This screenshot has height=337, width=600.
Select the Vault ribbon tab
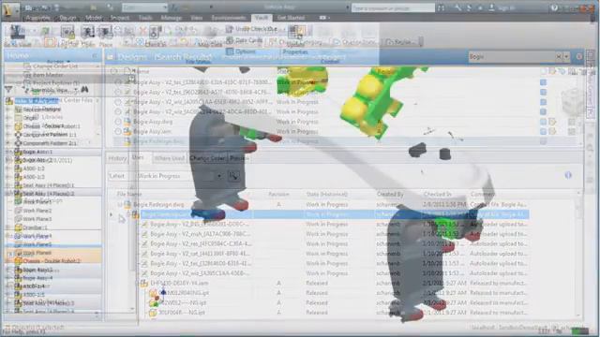(x=262, y=18)
